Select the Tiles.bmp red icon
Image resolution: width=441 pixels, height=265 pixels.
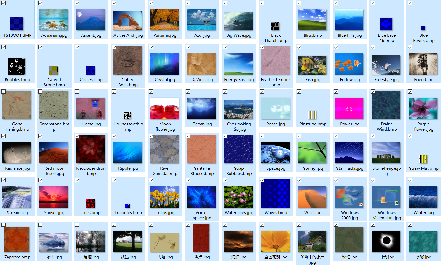pos(91,204)
